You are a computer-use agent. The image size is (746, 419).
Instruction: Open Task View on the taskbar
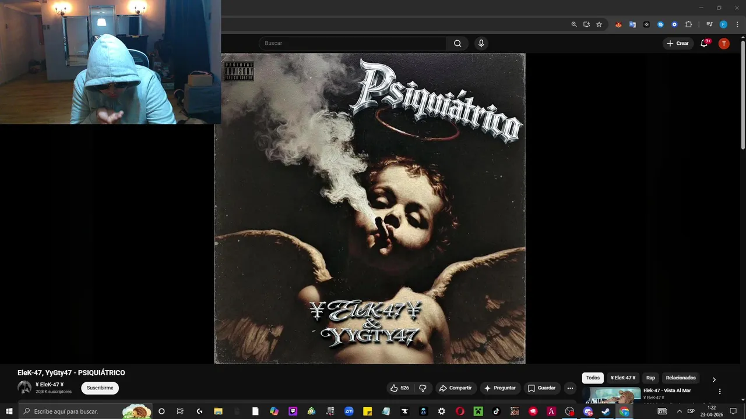[180, 411]
